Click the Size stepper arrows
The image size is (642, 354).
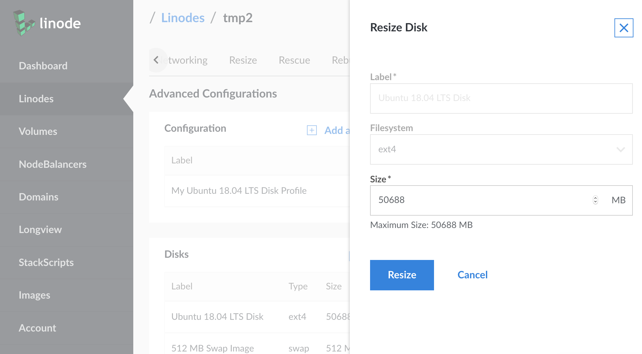click(595, 200)
